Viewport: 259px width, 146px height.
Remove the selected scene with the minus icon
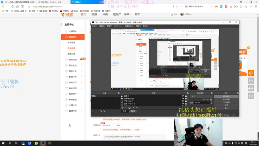click(96, 111)
